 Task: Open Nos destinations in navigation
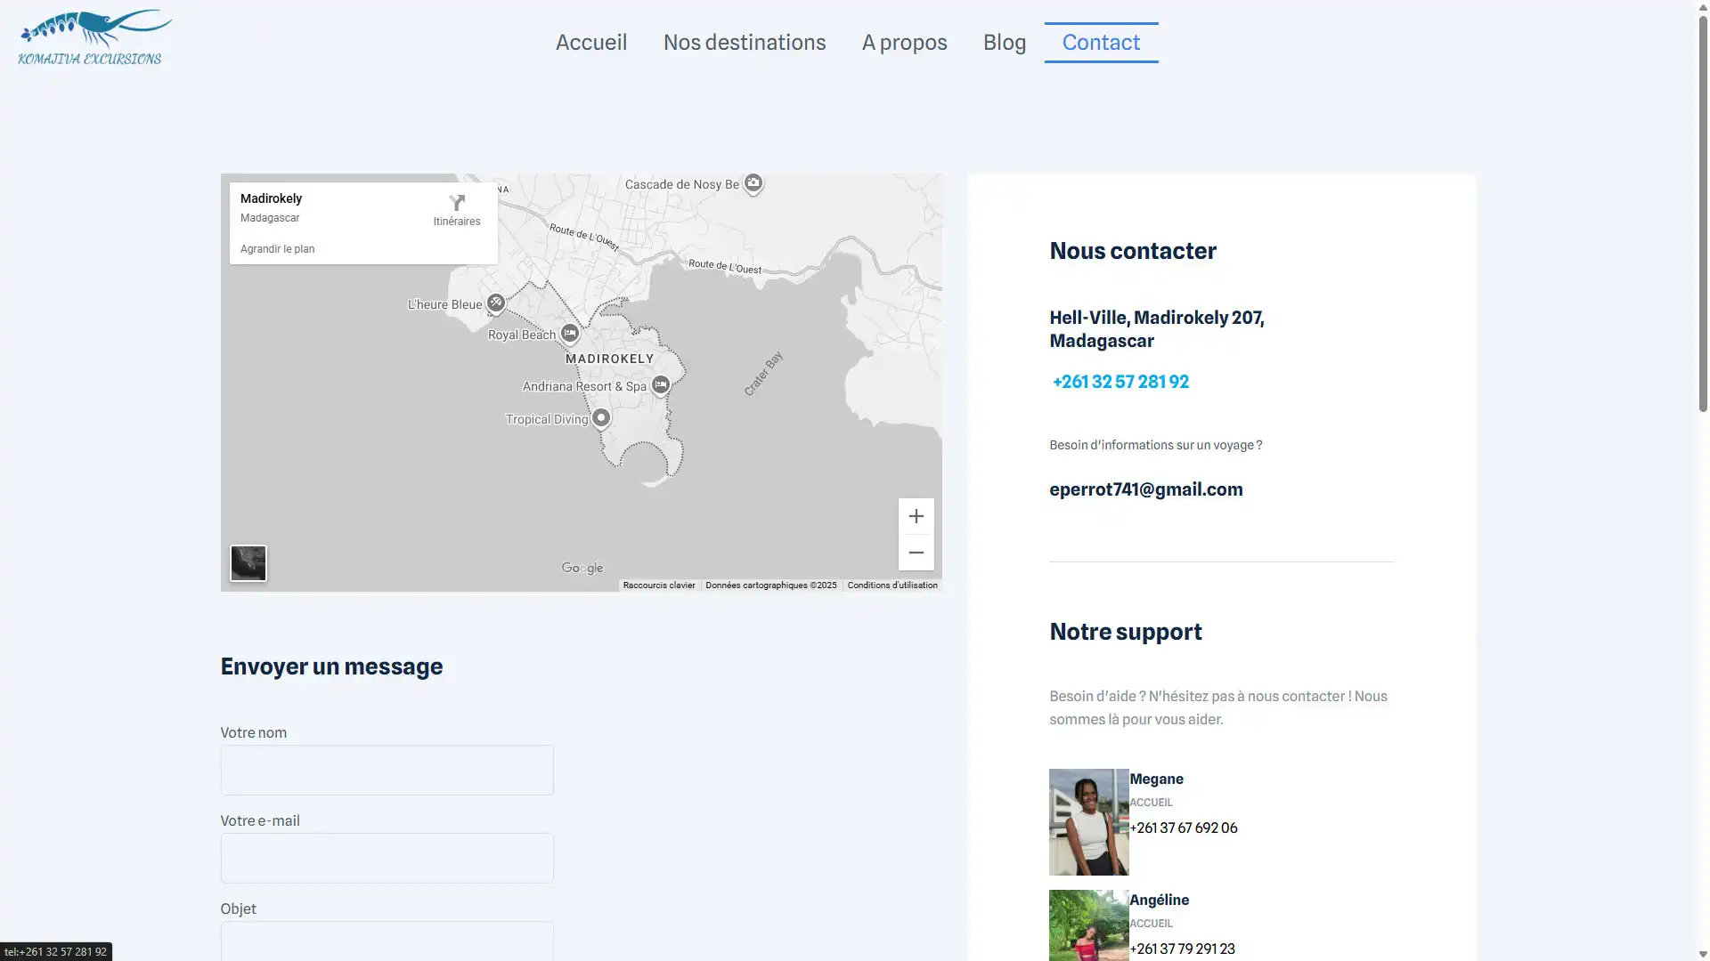click(x=745, y=42)
